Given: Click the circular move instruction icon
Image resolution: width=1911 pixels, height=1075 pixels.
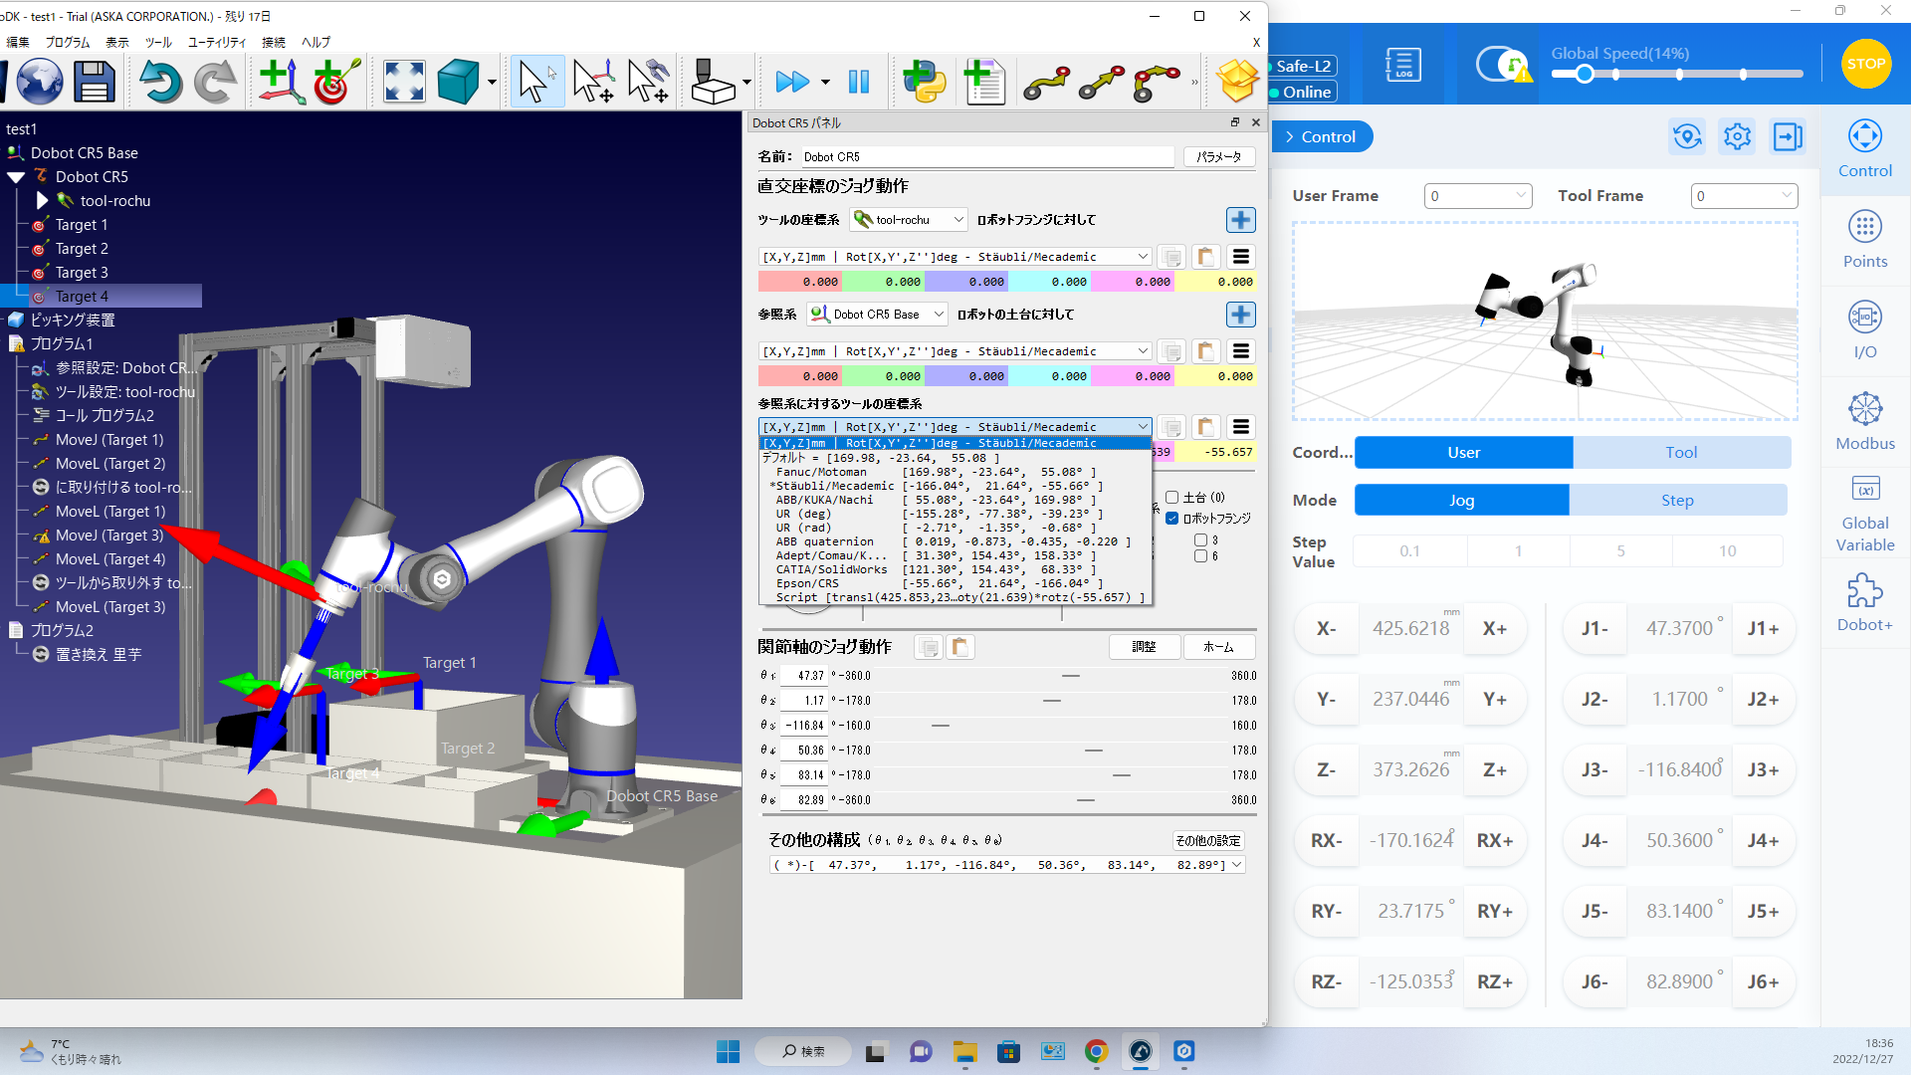Looking at the screenshot, I should pyautogui.click(x=1157, y=84).
